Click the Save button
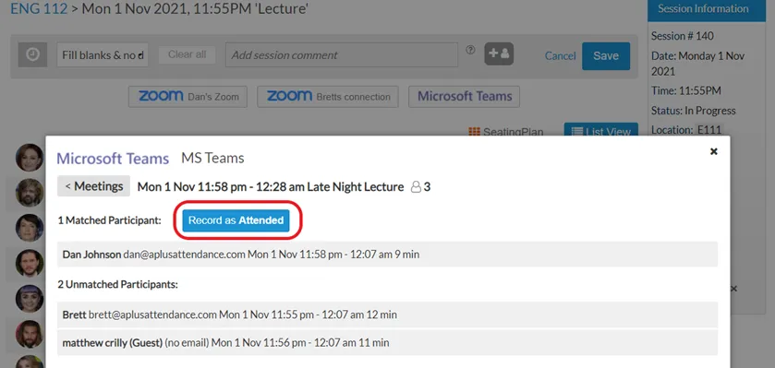This screenshot has height=368, width=775. click(606, 55)
